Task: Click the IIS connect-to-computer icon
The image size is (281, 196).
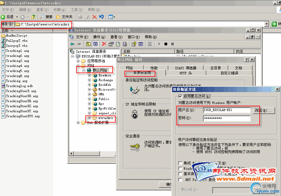Action: (150, 44)
